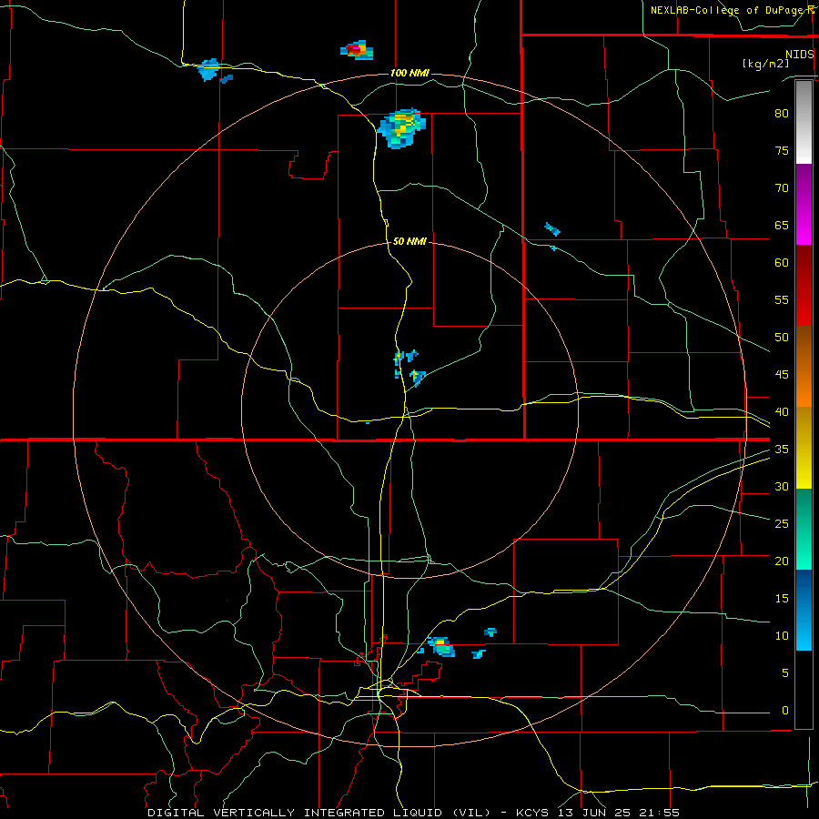Click the 35 value on the color scale

[782, 450]
